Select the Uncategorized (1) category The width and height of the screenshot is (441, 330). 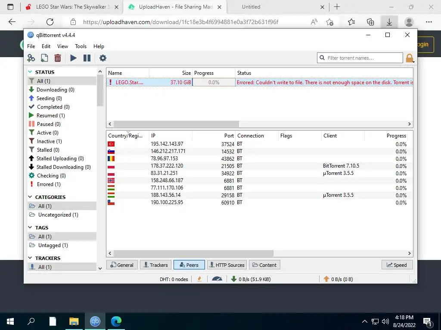click(62, 215)
